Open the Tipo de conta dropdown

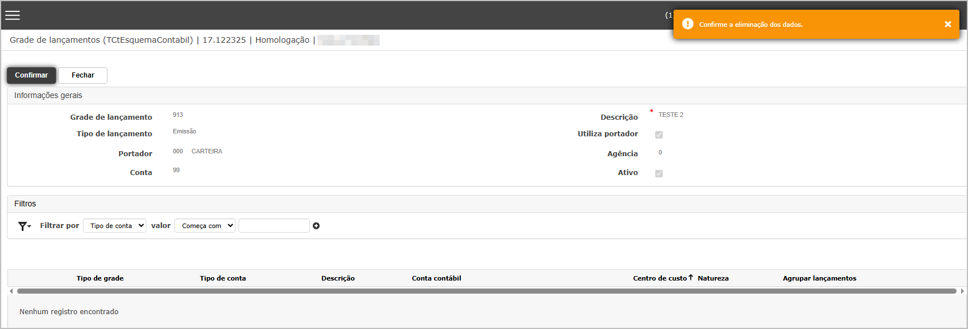(114, 226)
